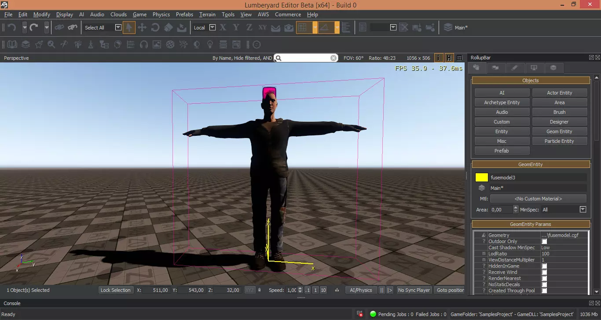Select the Move tool (four-arrow icon)
This screenshot has height=320, width=601.
click(142, 28)
